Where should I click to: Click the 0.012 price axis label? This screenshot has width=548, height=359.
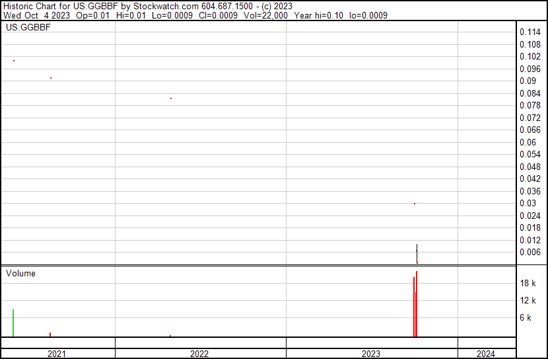(x=530, y=241)
